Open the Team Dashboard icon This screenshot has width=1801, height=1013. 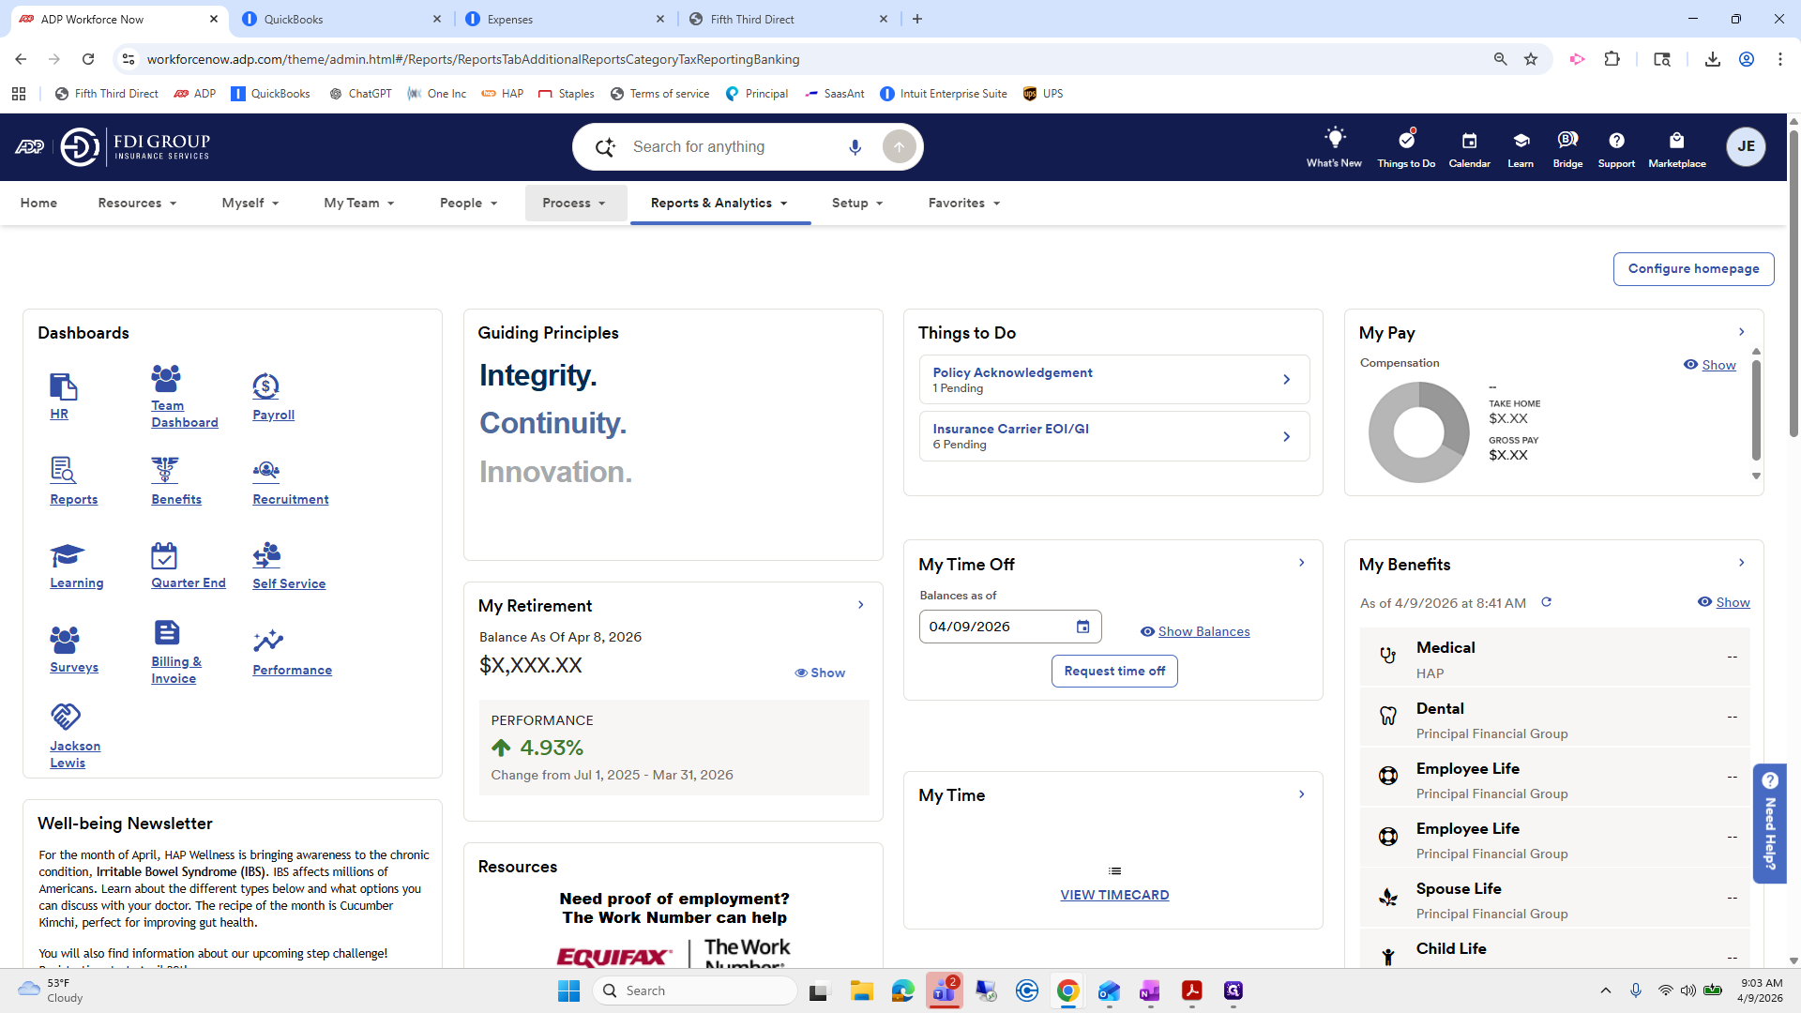point(166,378)
